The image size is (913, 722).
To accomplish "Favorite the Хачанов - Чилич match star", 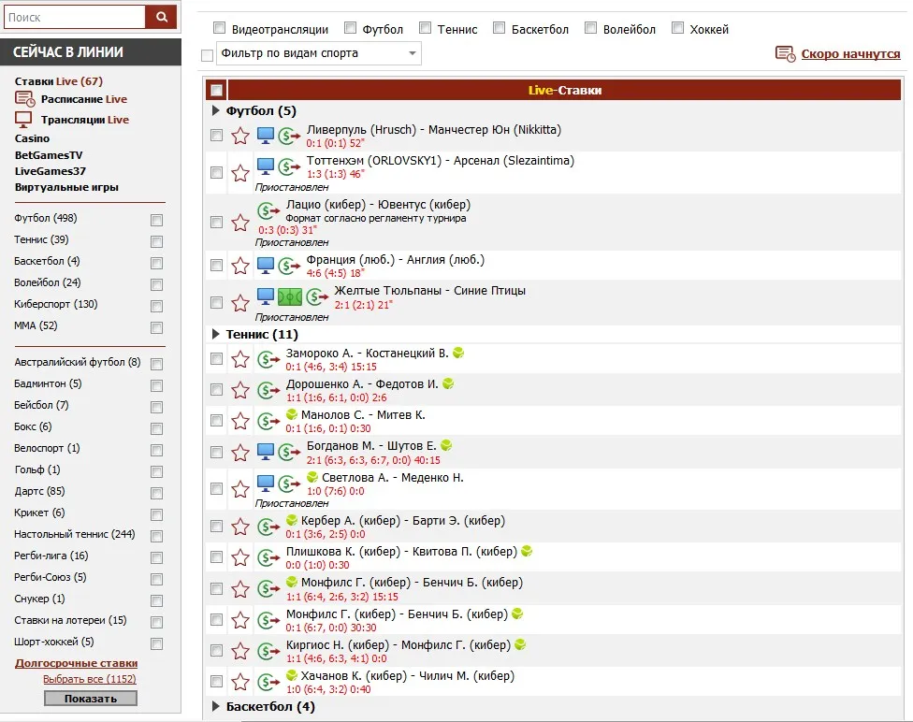I will click(239, 681).
